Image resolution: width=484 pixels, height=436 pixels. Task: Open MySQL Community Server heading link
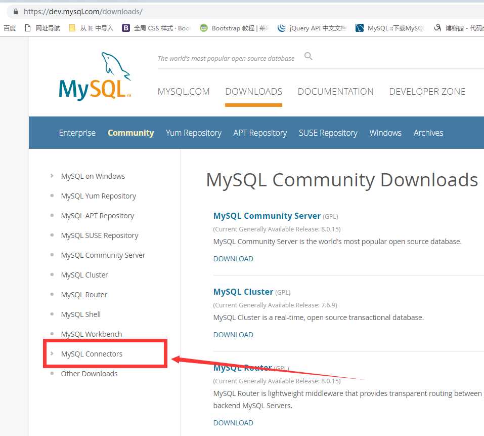tap(267, 216)
